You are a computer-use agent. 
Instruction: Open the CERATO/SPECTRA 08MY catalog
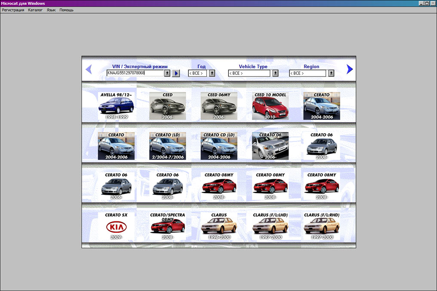168,226
